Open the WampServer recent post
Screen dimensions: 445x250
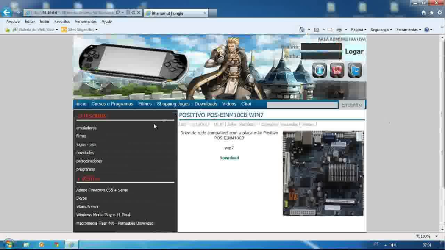[87, 207]
